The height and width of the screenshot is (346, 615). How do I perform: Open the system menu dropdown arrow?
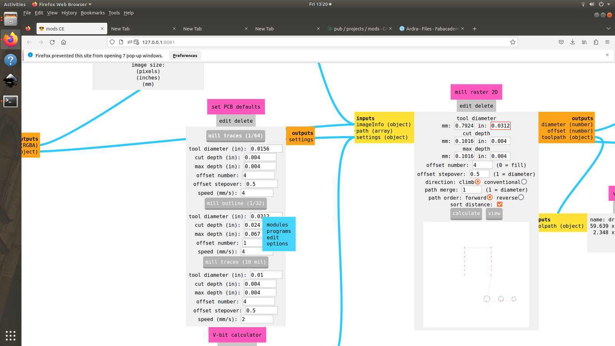[x=608, y=4]
